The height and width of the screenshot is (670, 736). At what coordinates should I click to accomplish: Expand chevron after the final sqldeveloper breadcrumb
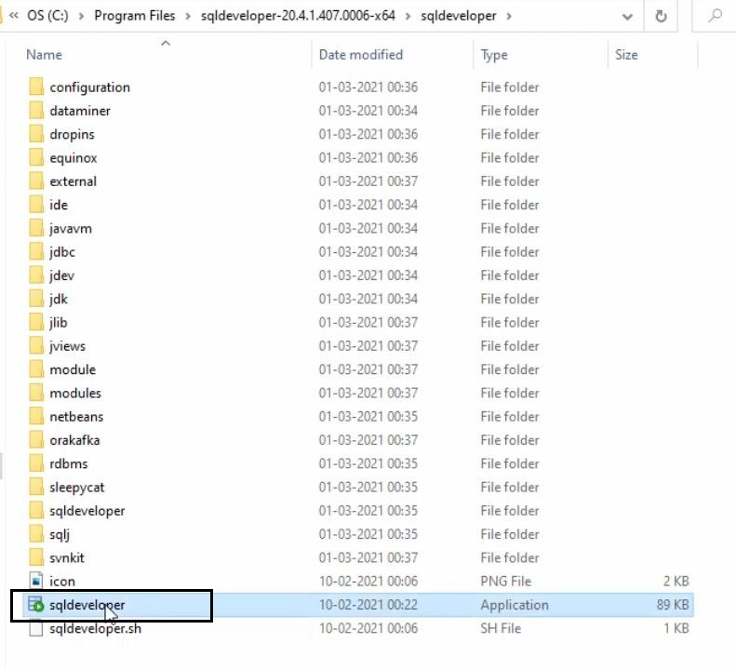509,17
